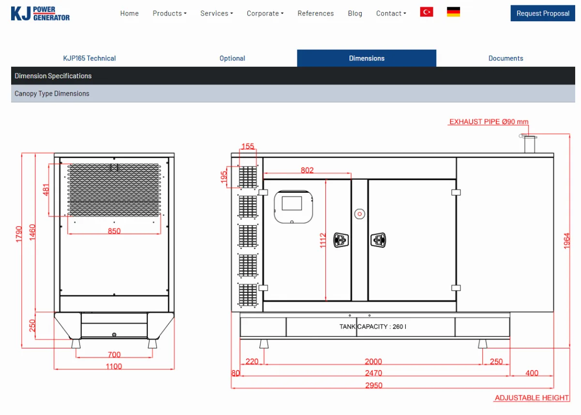Image resolution: width=581 pixels, height=415 pixels.
Task: Select the Dimensions tab
Action: 367,58
